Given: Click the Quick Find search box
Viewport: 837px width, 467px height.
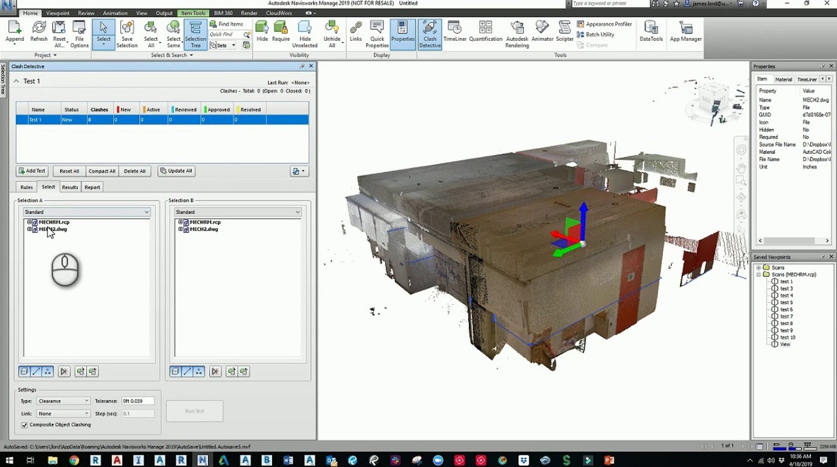Looking at the screenshot, I should 226,35.
